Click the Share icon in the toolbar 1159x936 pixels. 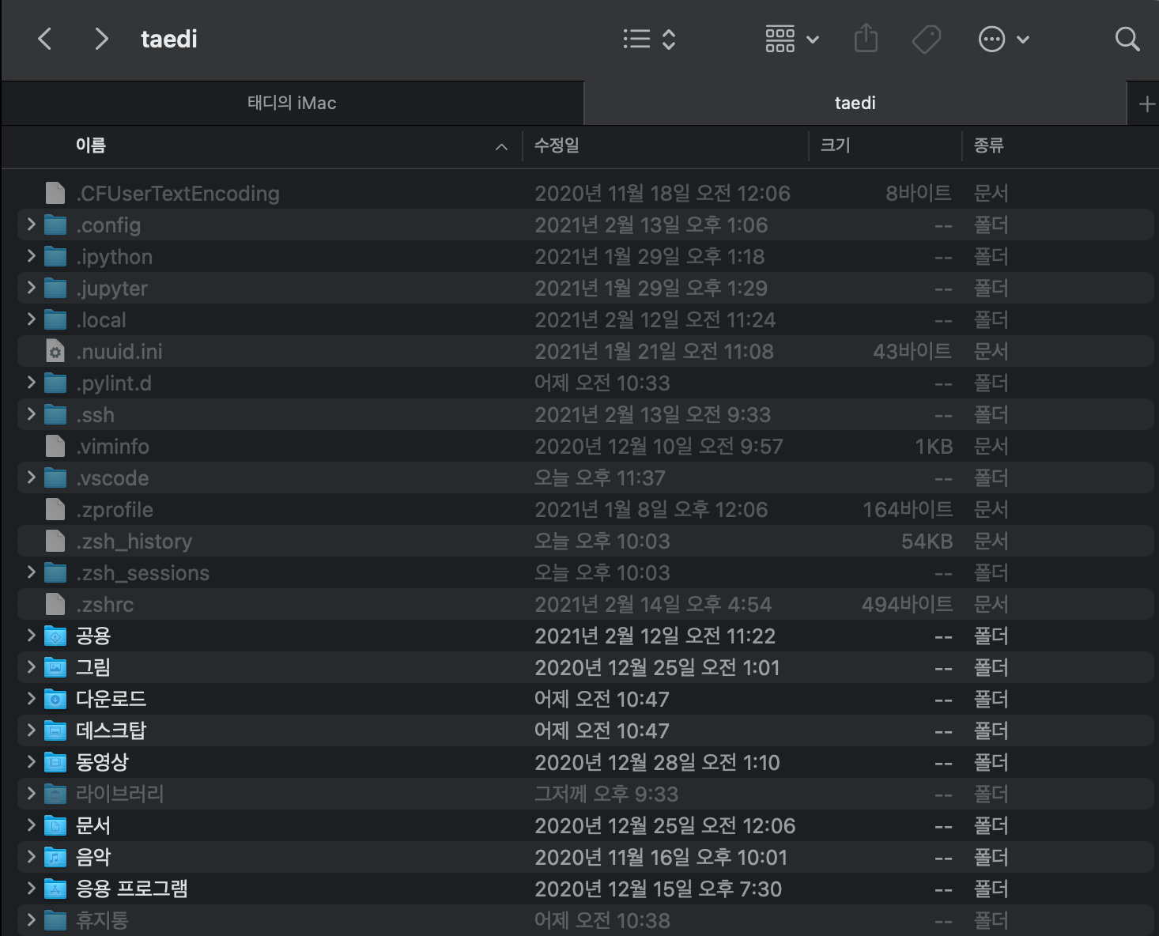(x=866, y=39)
